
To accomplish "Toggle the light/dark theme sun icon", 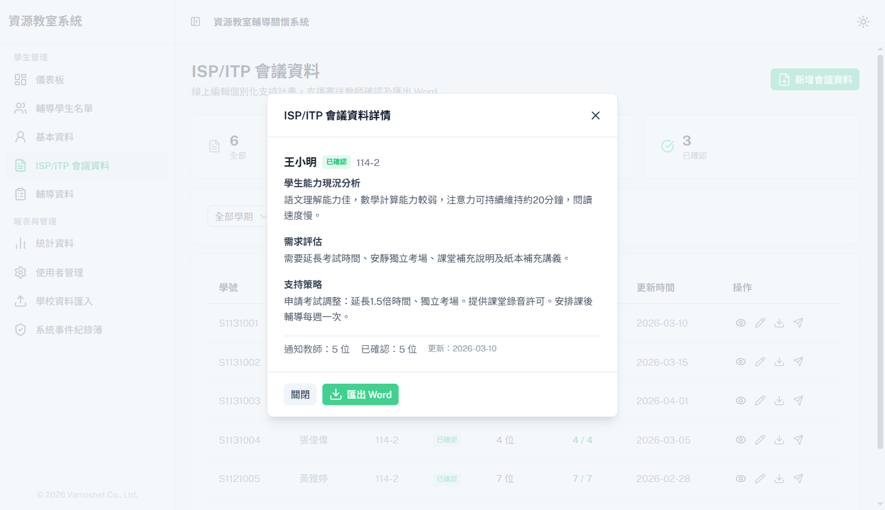I will [863, 22].
